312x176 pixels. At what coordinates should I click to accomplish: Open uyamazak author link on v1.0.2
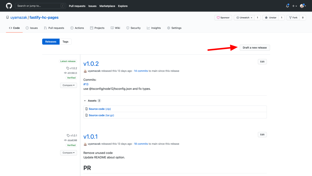(94, 71)
